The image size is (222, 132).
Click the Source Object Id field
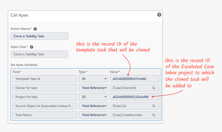pyautogui.click(x=45, y=106)
